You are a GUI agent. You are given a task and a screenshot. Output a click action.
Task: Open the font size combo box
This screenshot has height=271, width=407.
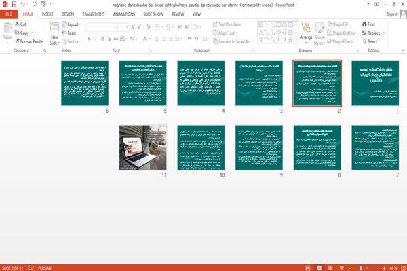point(123,27)
